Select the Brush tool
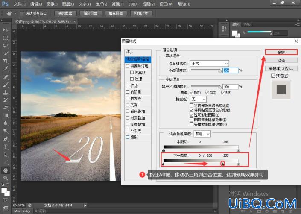The image size is (301, 214). (x=6, y=85)
